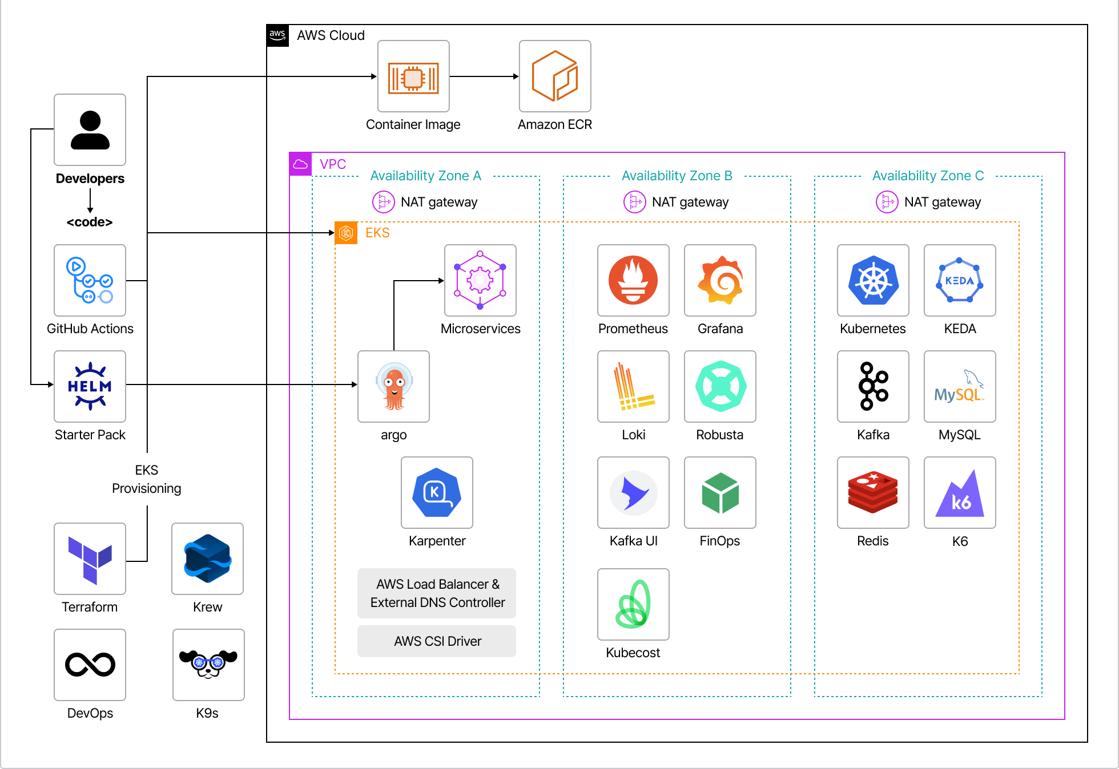Click the AWS Load Balancer & External DNS Controller box
The image size is (1119, 769).
(436, 593)
